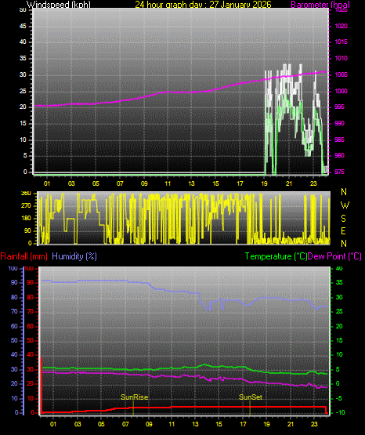Click the '24 hour graph day : 27 January 2026' title

point(203,4)
